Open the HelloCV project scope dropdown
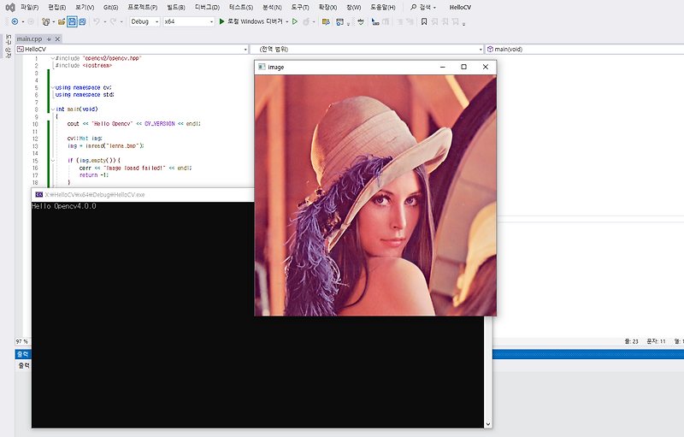 pos(132,50)
